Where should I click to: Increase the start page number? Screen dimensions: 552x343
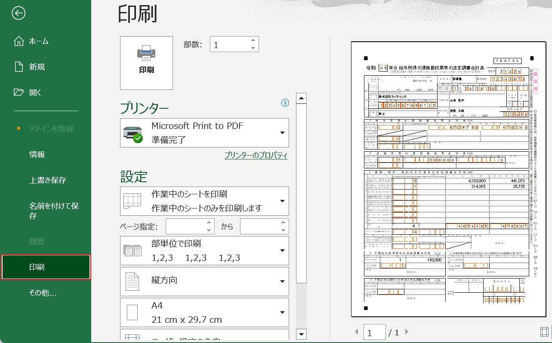[209, 223]
